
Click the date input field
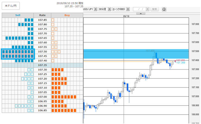point(140,9)
